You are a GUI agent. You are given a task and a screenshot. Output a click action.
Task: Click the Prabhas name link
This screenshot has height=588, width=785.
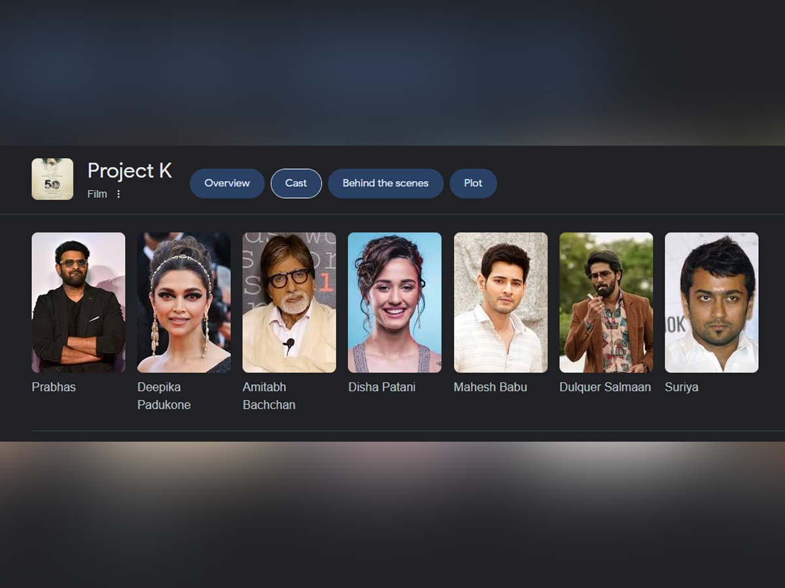[x=54, y=387]
